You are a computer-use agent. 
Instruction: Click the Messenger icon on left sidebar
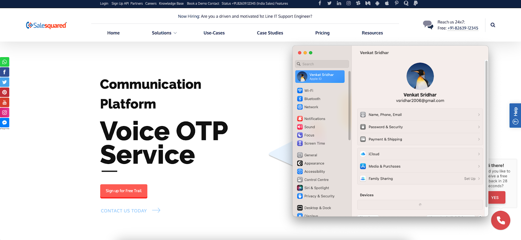click(x=5, y=122)
